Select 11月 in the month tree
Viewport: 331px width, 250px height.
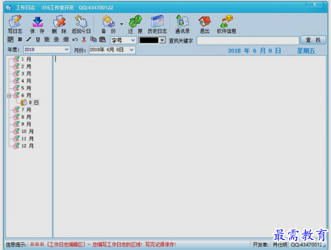pyautogui.click(x=27, y=139)
